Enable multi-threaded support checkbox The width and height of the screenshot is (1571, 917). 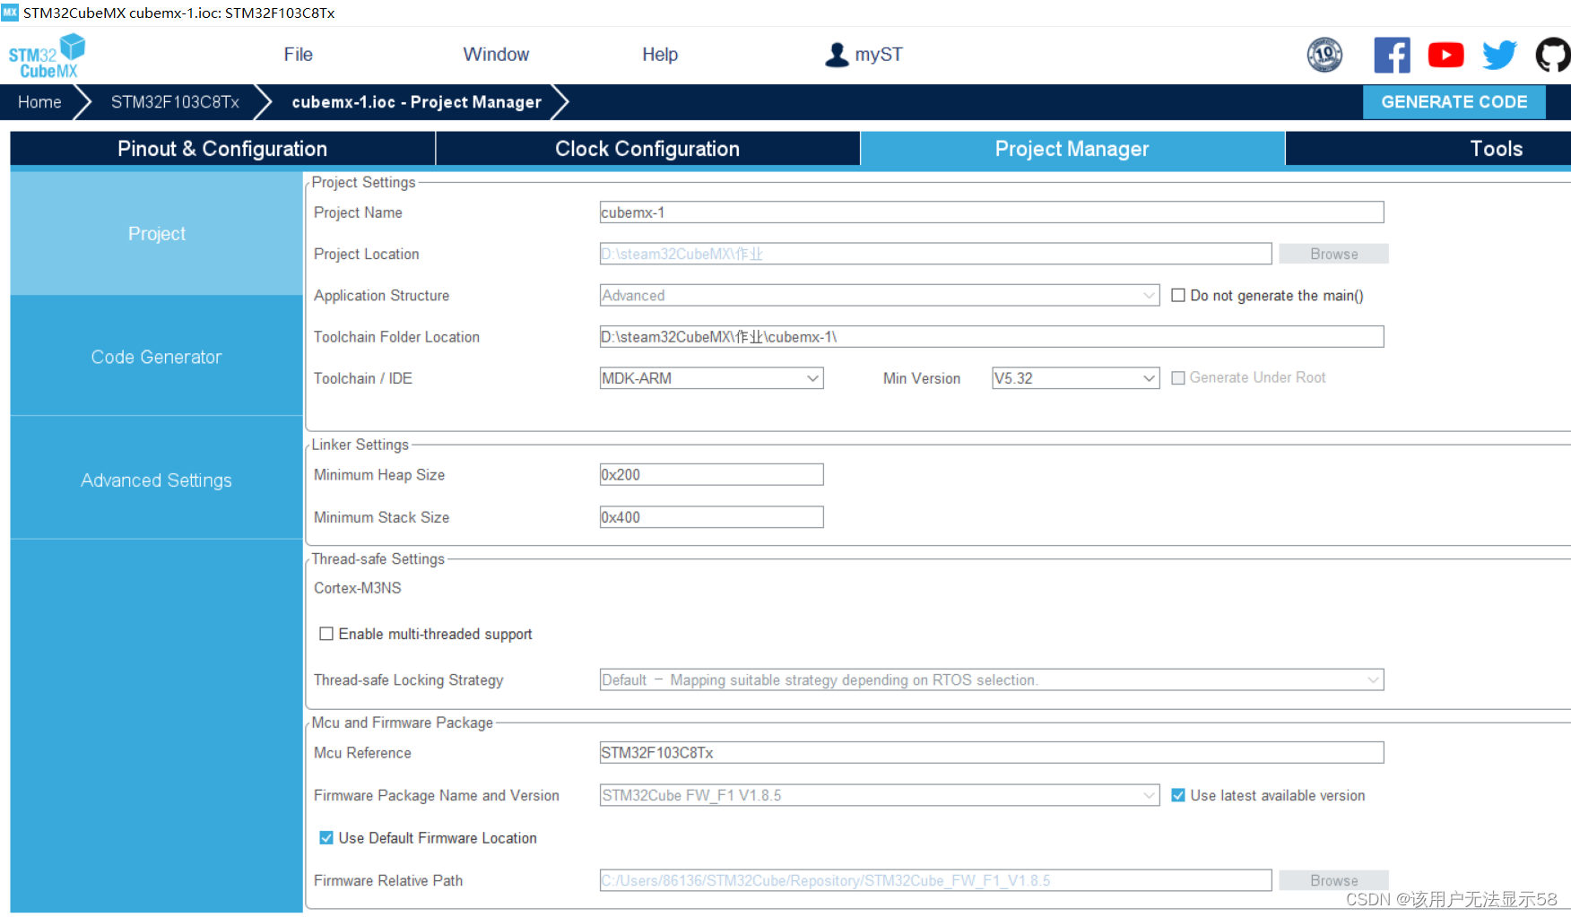[x=326, y=634]
